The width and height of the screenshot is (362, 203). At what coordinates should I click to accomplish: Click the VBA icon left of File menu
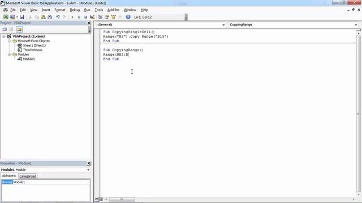[6, 10]
